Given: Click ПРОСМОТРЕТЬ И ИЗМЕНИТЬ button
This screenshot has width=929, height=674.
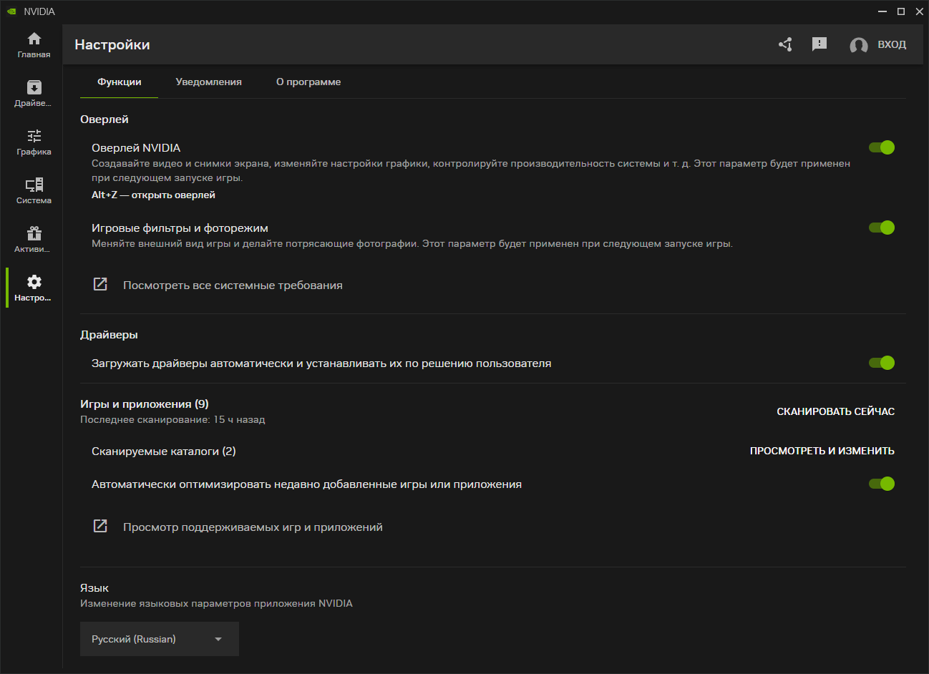Looking at the screenshot, I should coord(822,451).
